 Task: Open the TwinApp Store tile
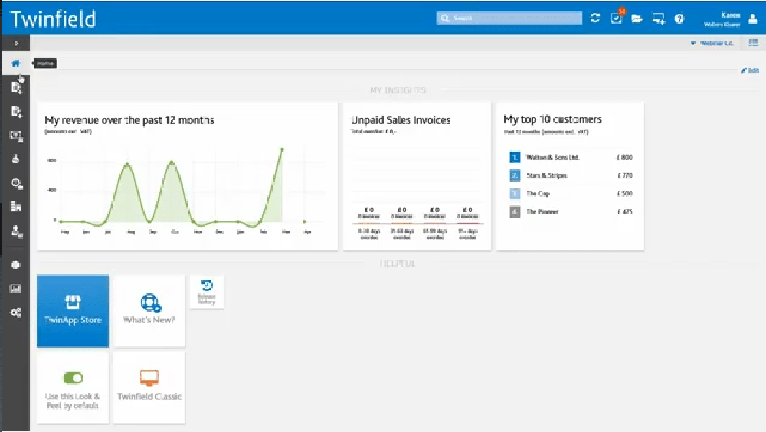73,311
